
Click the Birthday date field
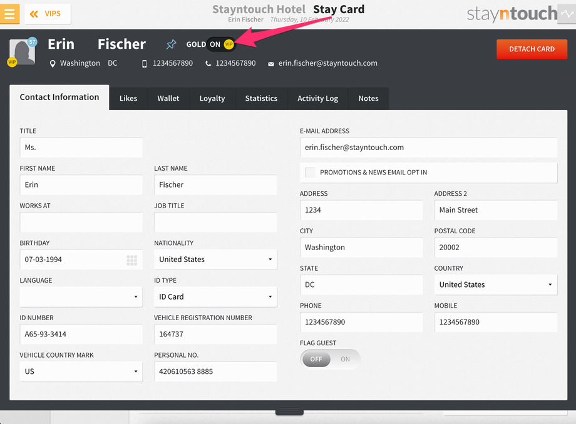pos(81,260)
